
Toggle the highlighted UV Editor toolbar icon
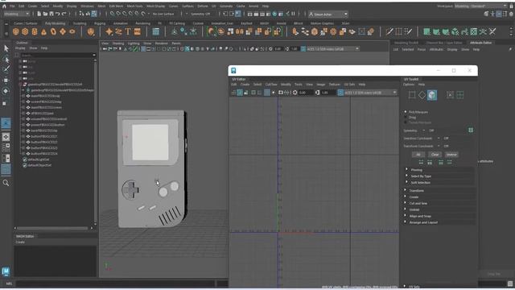click(x=240, y=93)
